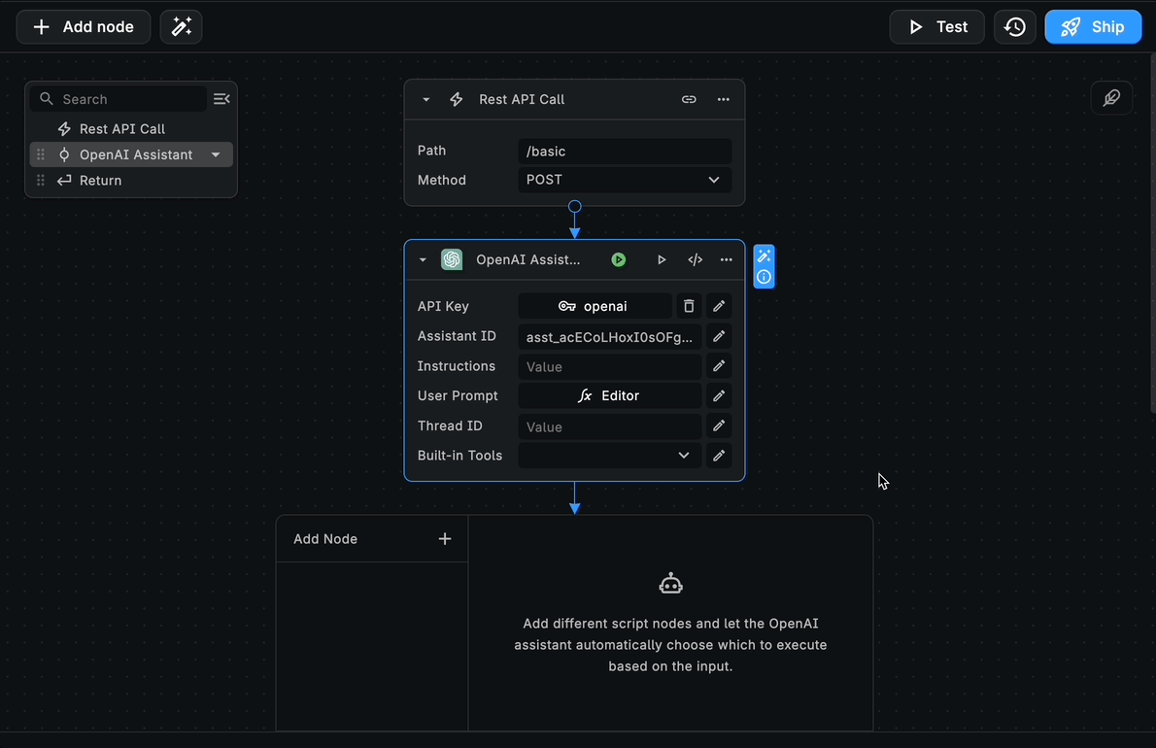Select Rest API Call in node list
Screen dimensions: 1156x748
[121, 129]
